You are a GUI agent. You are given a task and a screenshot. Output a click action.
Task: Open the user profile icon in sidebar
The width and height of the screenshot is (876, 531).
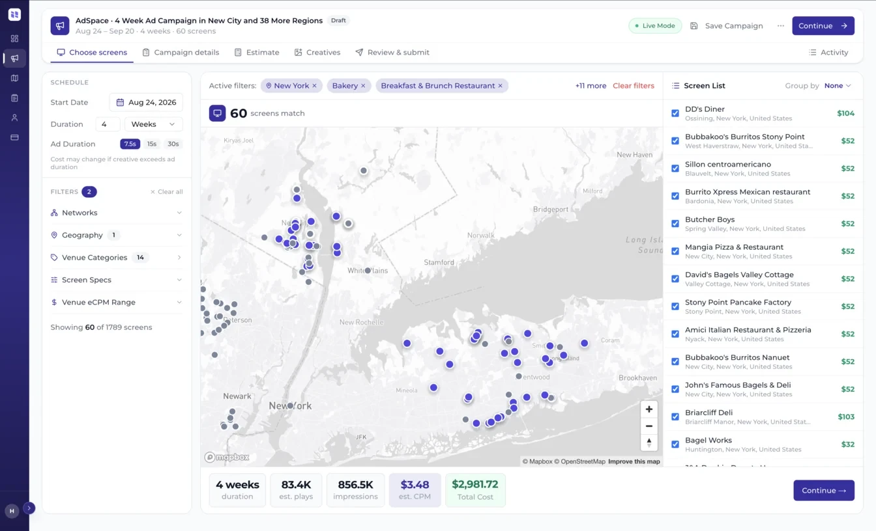pyautogui.click(x=14, y=118)
